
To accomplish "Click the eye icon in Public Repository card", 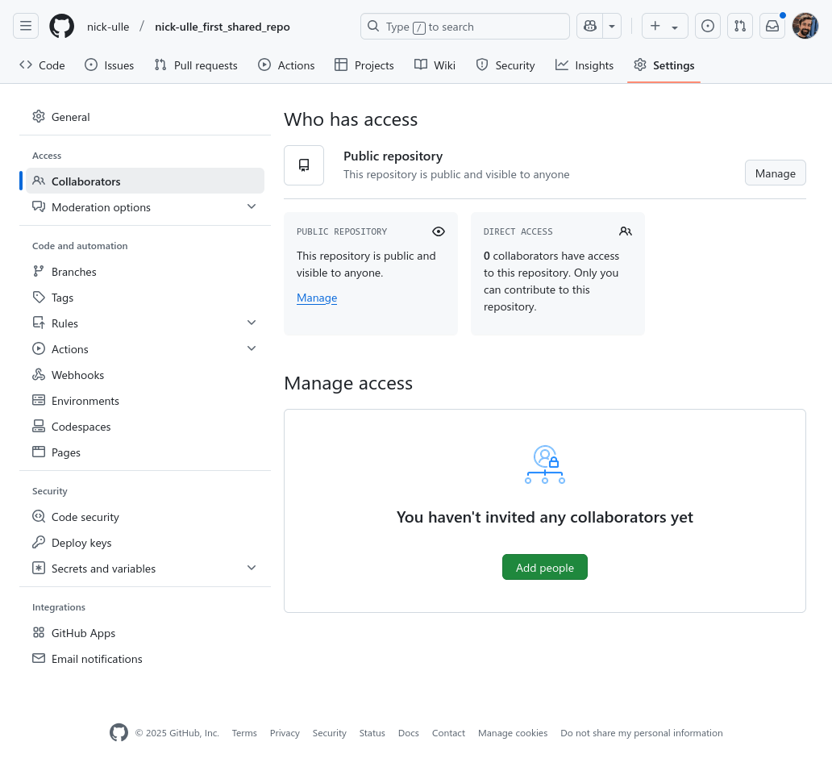I will (439, 231).
